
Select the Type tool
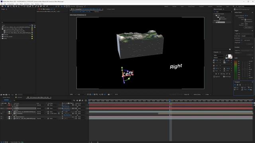point(33,6)
